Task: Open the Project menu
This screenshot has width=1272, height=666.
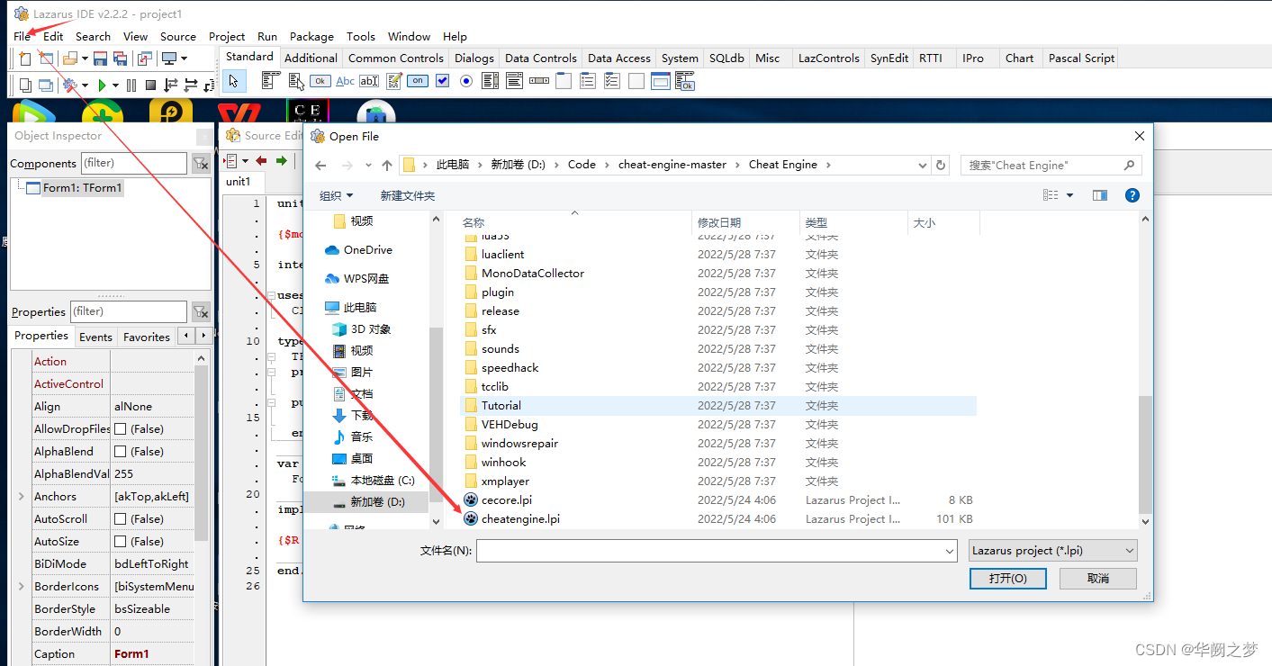Action: click(227, 36)
